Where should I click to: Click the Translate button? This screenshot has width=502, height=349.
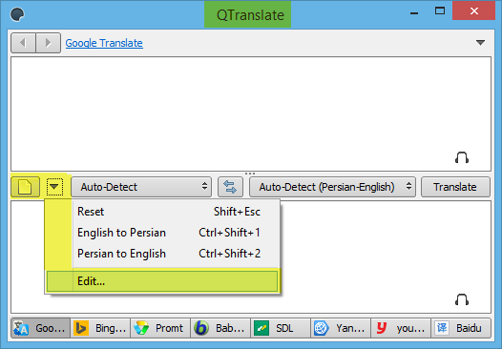click(x=455, y=187)
